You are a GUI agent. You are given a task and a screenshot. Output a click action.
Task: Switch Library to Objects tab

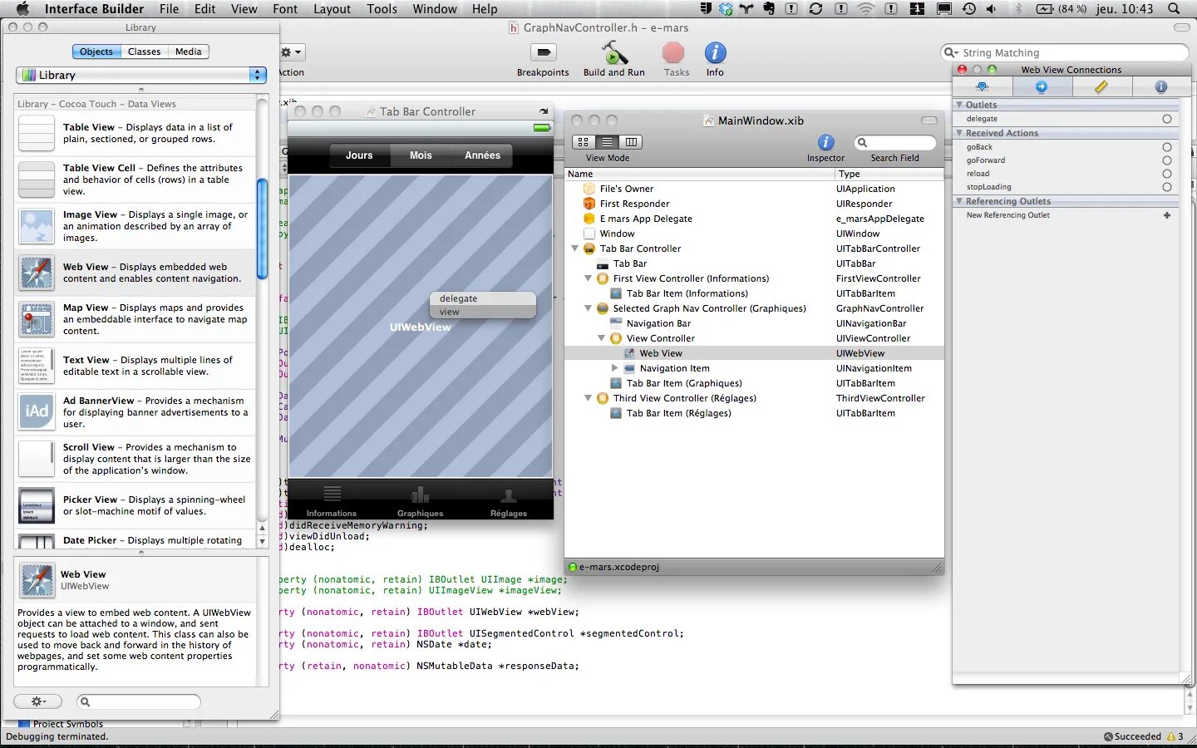96,52
